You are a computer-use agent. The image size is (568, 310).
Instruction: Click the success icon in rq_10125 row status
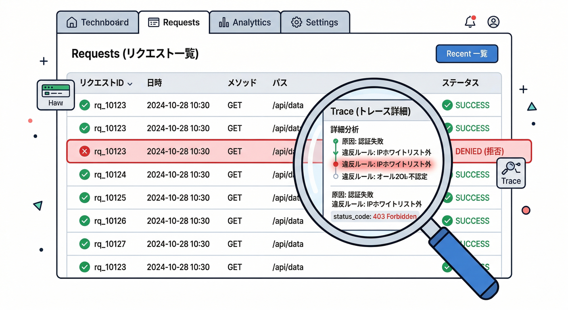[x=447, y=198]
